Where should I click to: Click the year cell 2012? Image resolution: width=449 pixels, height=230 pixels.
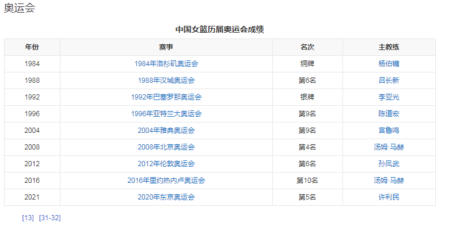point(32,164)
